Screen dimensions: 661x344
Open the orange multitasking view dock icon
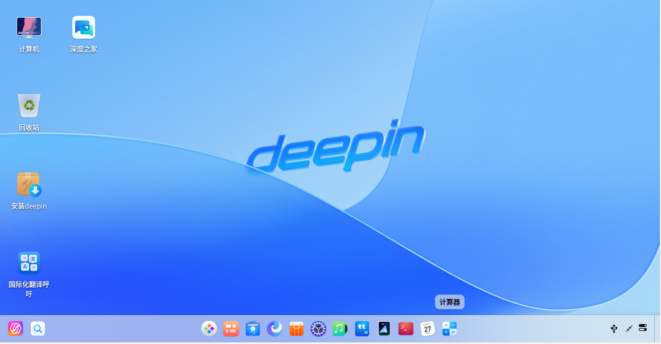point(231,329)
